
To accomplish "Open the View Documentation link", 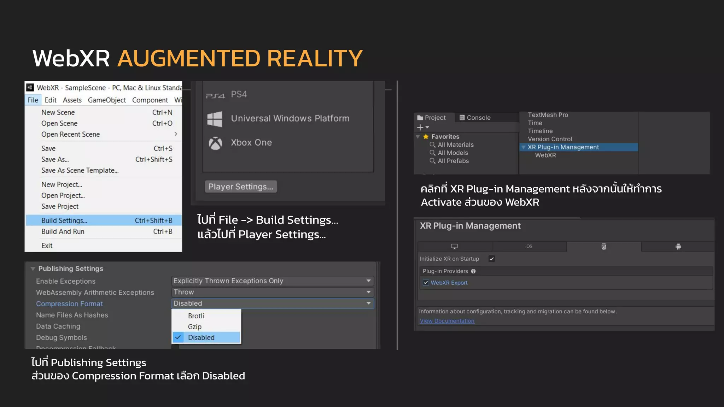I will [x=447, y=321].
